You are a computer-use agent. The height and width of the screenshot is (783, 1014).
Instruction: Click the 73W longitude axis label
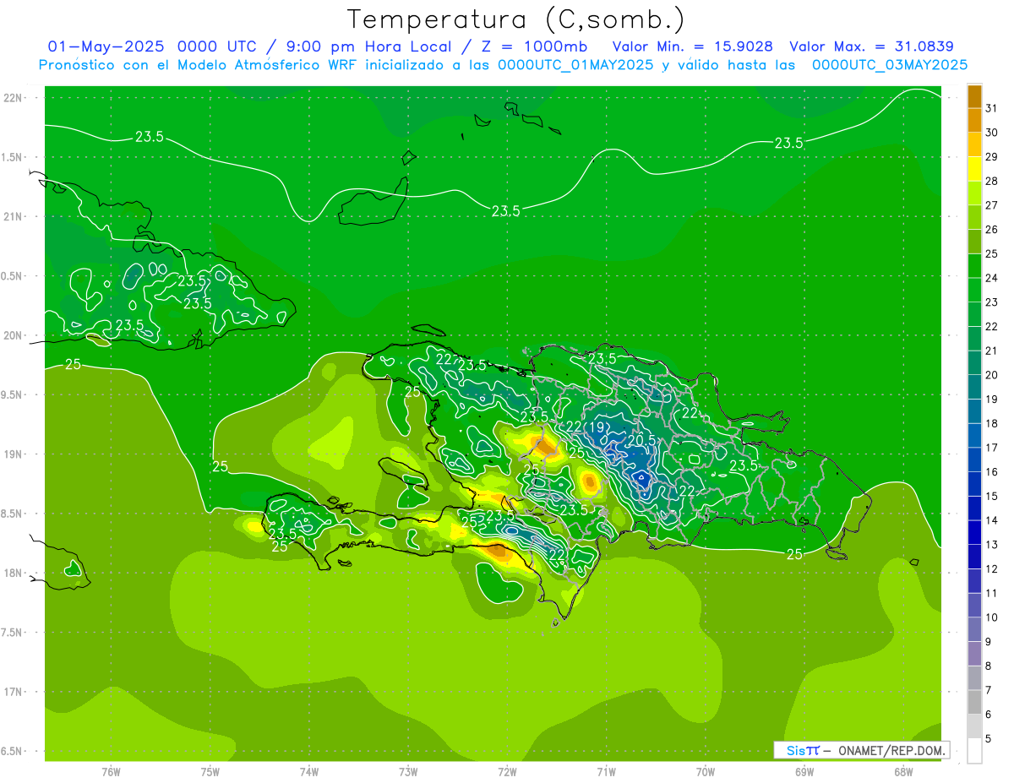407,772
